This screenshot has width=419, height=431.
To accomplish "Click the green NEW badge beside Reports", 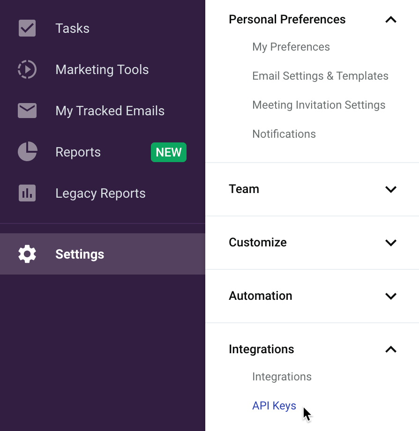I will pos(169,152).
